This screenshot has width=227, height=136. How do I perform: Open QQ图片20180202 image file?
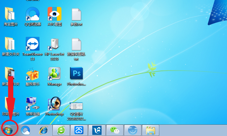click(76, 111)
